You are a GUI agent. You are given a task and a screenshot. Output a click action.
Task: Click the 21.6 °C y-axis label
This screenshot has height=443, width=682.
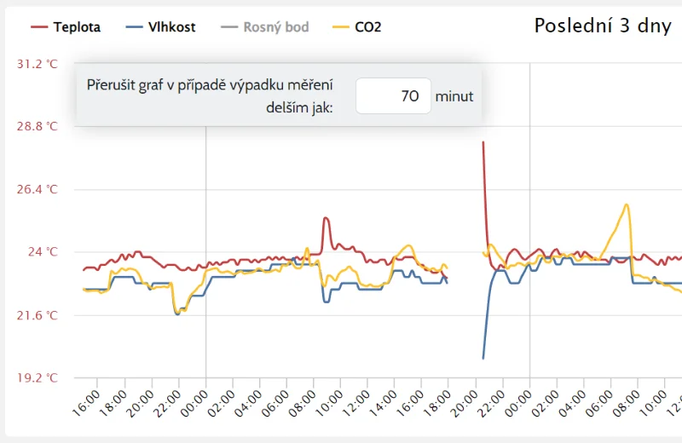tap(36, 315)
